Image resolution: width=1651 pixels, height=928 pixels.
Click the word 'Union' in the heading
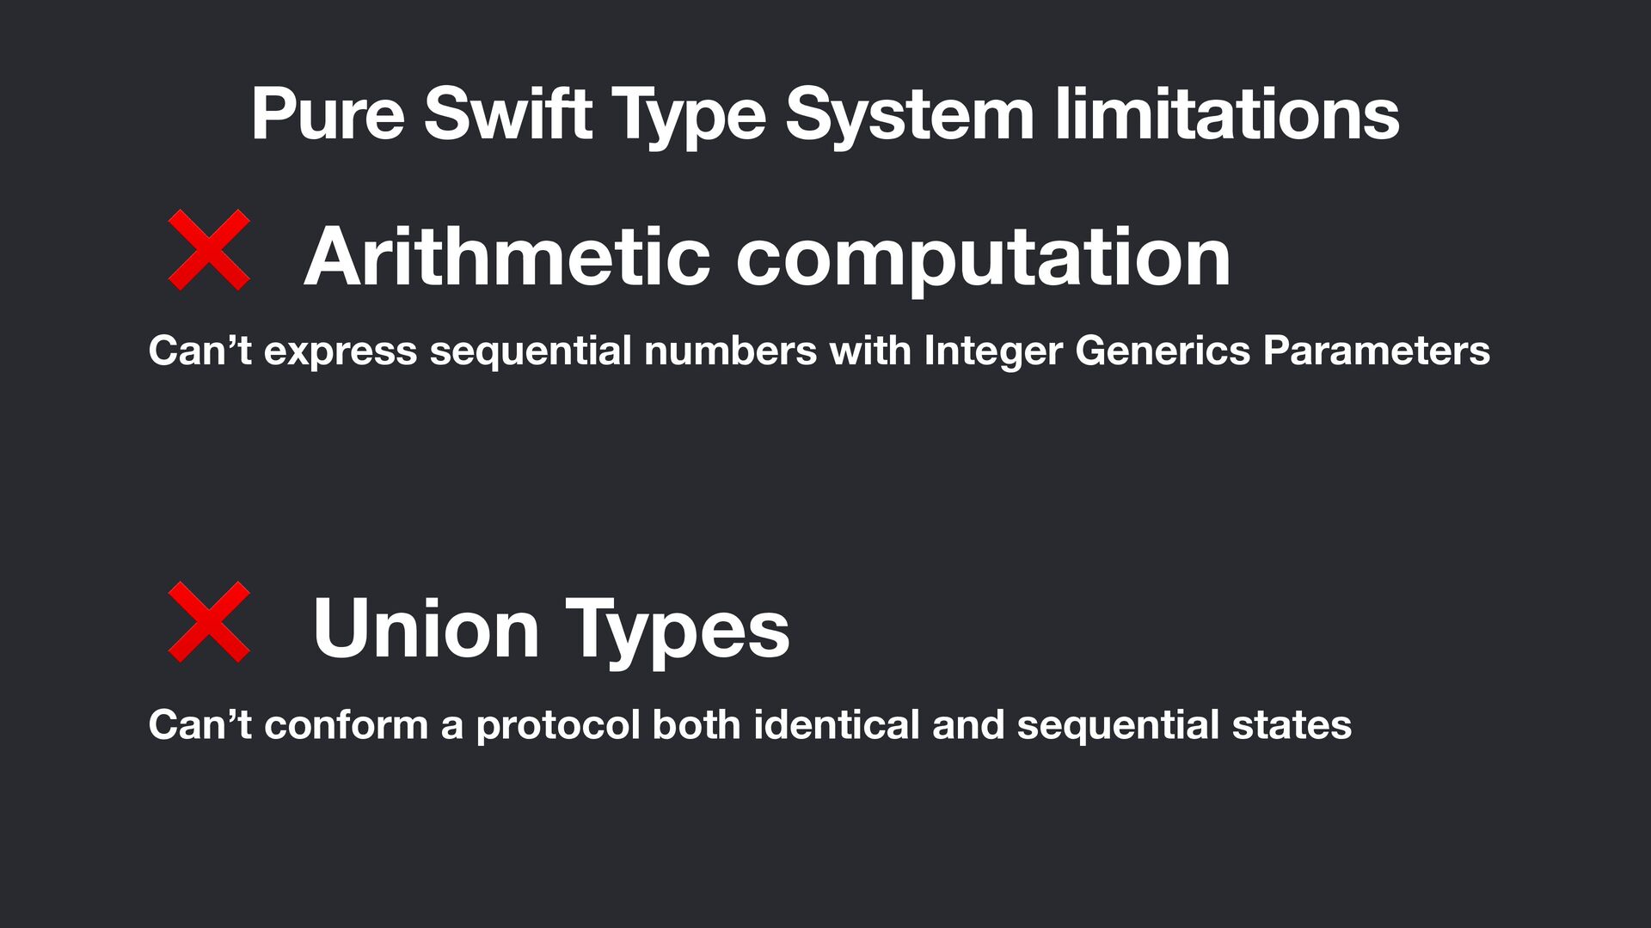[x=427, y=629]
